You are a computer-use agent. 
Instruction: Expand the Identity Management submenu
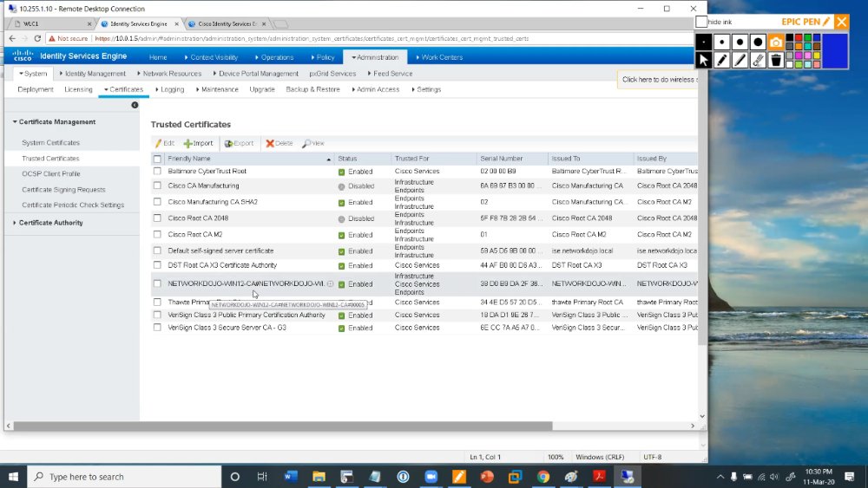pyautogui.click(x=93, y=74)
